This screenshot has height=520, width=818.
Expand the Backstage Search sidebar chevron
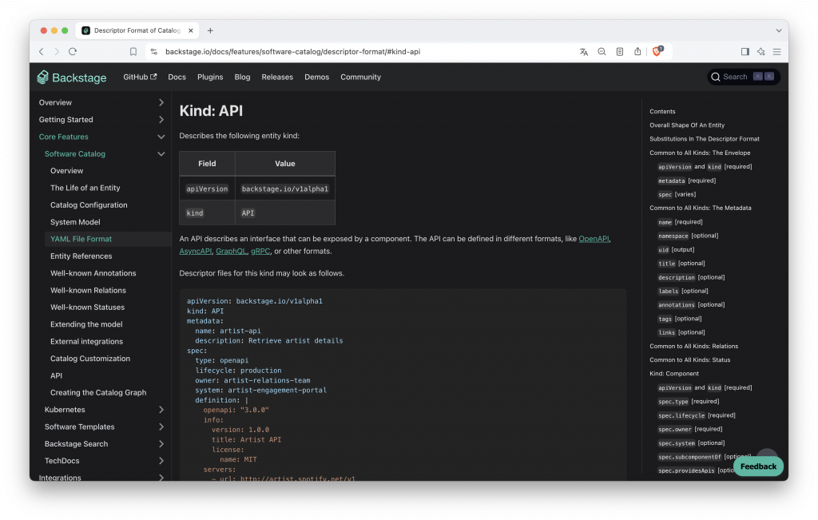tap(161, 444)
